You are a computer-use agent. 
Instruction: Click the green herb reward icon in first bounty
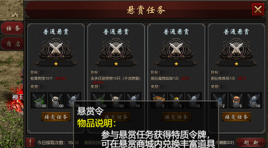point(39,100)
